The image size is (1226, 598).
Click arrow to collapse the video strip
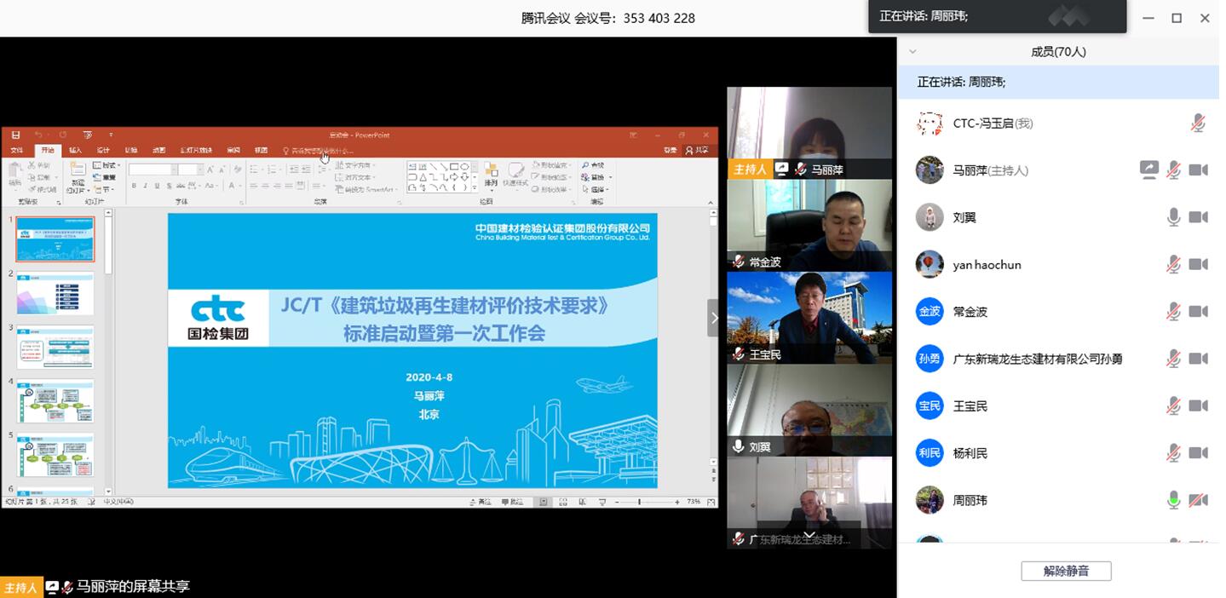pyautogui.click(x=714, y=318)
